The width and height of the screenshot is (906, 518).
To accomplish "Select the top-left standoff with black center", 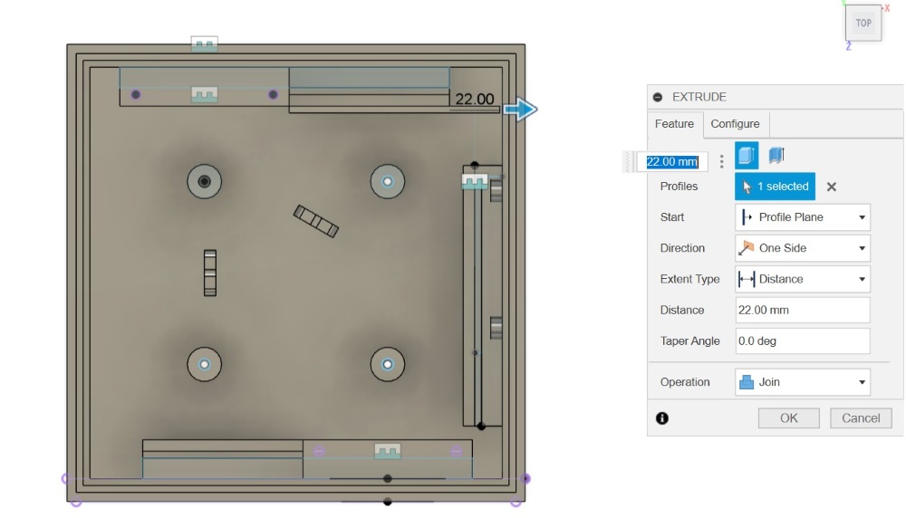I will click(204, 181).
